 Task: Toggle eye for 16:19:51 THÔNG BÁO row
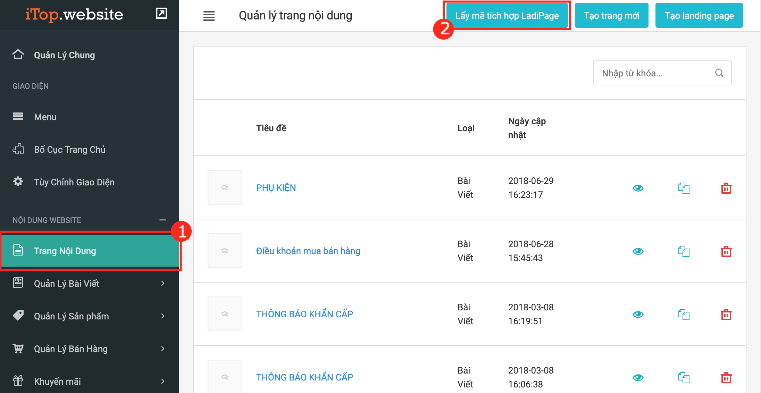pyautogui.click(x=638, y=315)
